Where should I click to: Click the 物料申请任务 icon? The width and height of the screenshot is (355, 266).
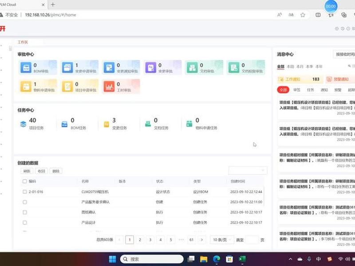tap(189, 124)
